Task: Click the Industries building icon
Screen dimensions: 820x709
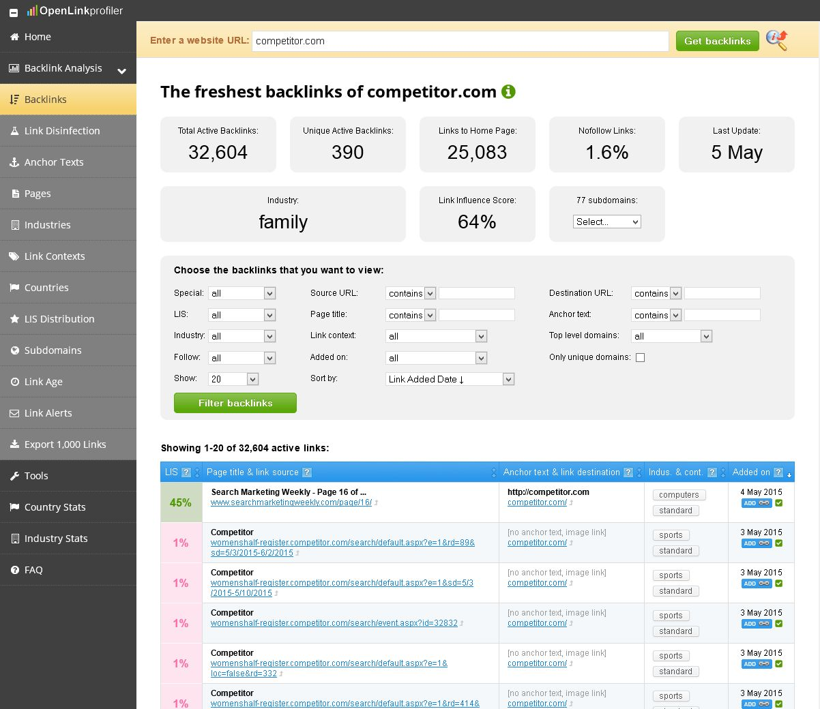Action: point(14,225)
